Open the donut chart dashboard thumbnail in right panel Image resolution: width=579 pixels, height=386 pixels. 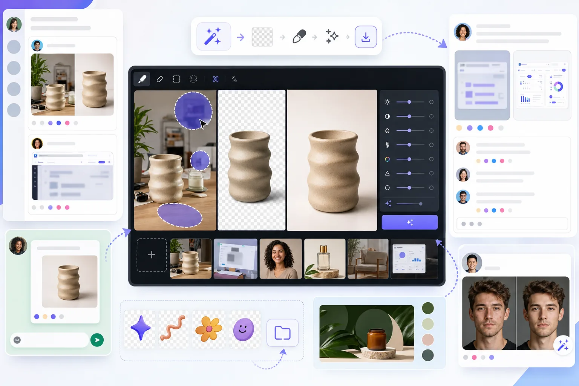(542, 86)
